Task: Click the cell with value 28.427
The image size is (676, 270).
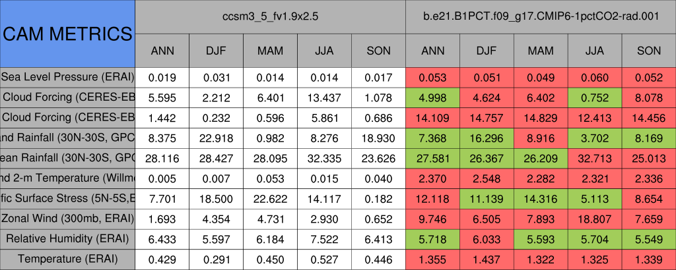Action: coord(216,158)
